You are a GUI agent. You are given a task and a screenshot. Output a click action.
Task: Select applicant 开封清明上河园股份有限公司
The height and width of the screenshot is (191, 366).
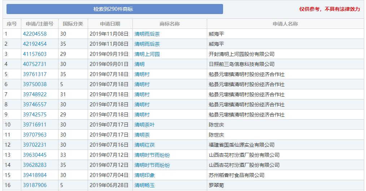click(x=241, y=54)
